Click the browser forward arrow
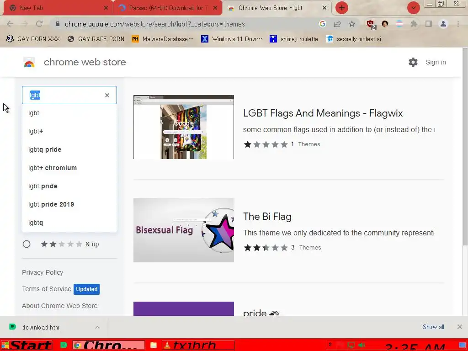The image size is (468, 351). [25, 24]
